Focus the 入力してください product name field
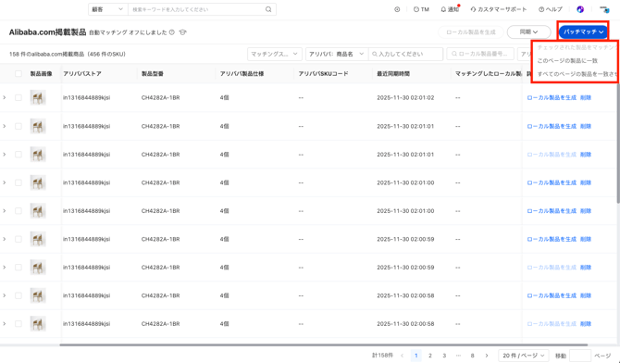The image size is (620, 363). point(406,54)
